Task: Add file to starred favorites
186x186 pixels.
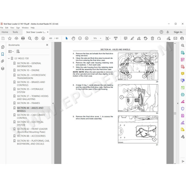Action: coord(10,38)
